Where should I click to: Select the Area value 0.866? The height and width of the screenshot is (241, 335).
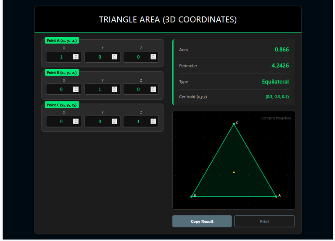(x=282, y=50)
